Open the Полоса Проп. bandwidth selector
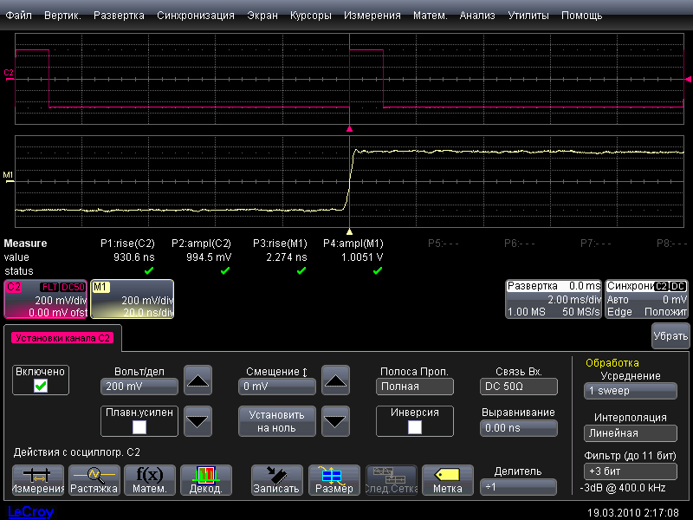 [415, 387]
